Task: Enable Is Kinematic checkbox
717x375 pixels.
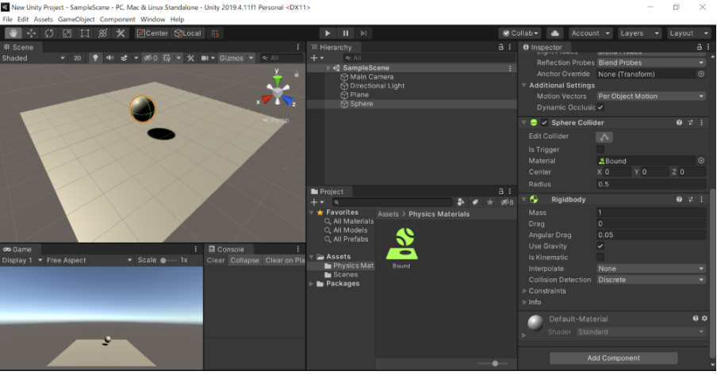Action: point(600,258)
